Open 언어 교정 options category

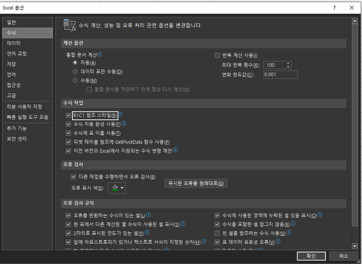(x=28, y=54)
